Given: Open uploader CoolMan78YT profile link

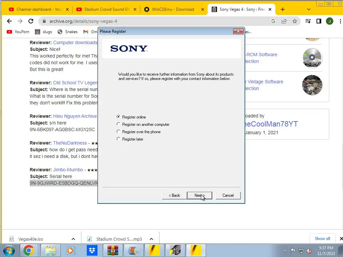Looking at the screenshot, I should (271, 124).
